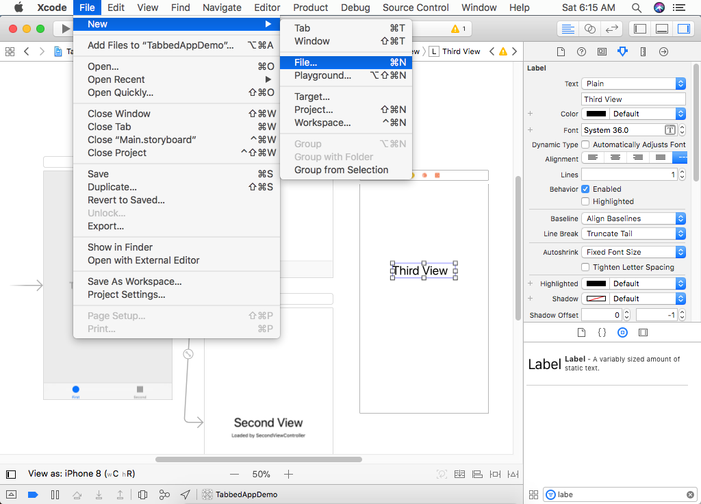Open Resolve Auto Layout Issues tool
The height and width of the screenshot is (504, 701).
(x=513, y=474)
